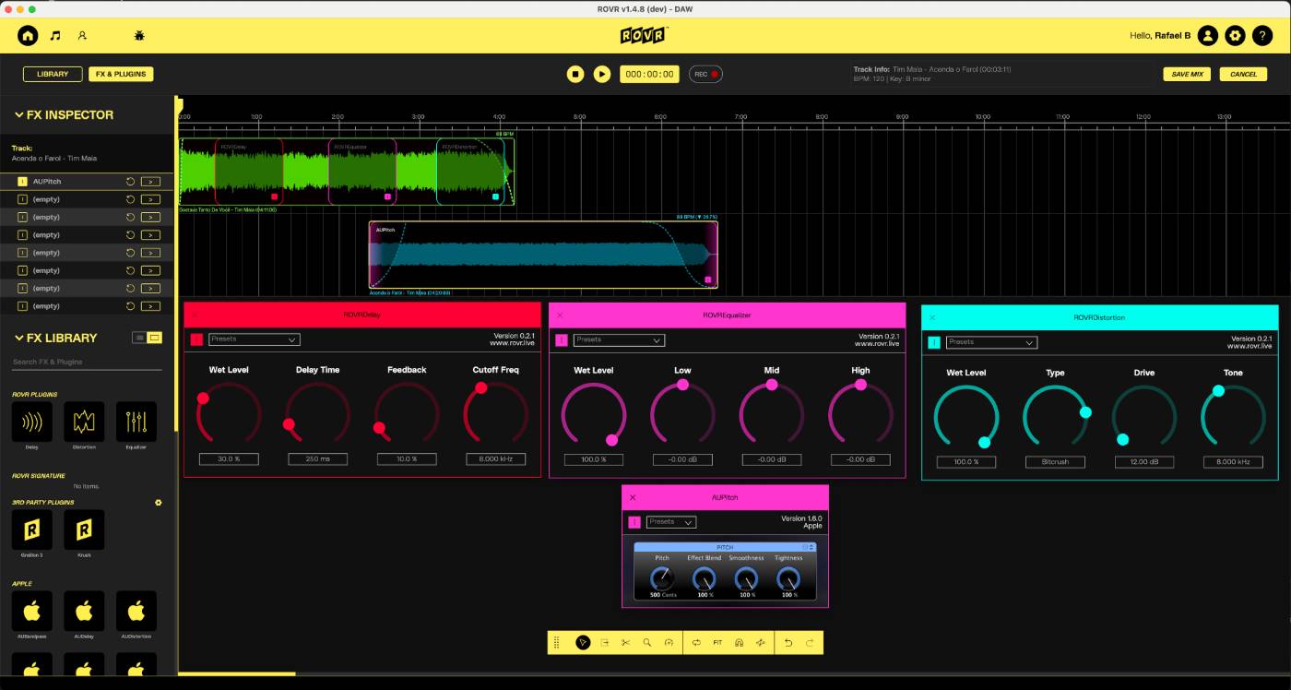This screenshot has width=1291, height=690.
Task: Collapse the FX Inspector section
Action: click(18, 115)
